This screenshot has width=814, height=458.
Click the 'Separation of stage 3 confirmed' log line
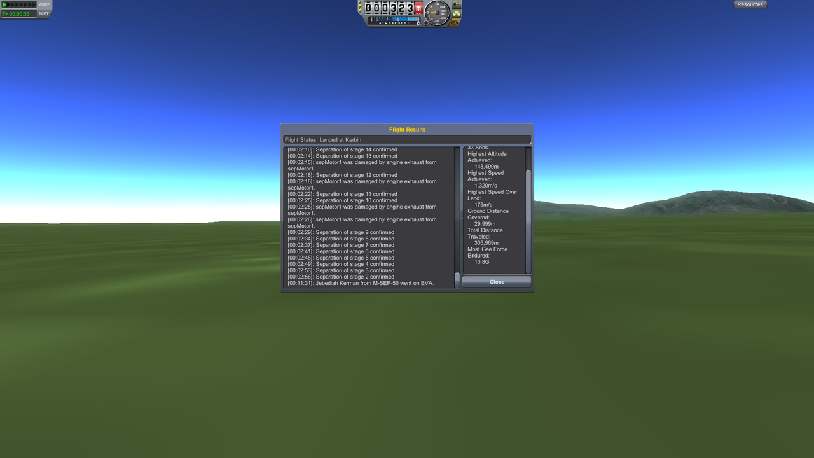click(x=341, y=270)
